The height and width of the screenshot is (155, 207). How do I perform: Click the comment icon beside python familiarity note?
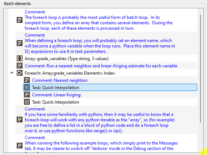(20, 120)
